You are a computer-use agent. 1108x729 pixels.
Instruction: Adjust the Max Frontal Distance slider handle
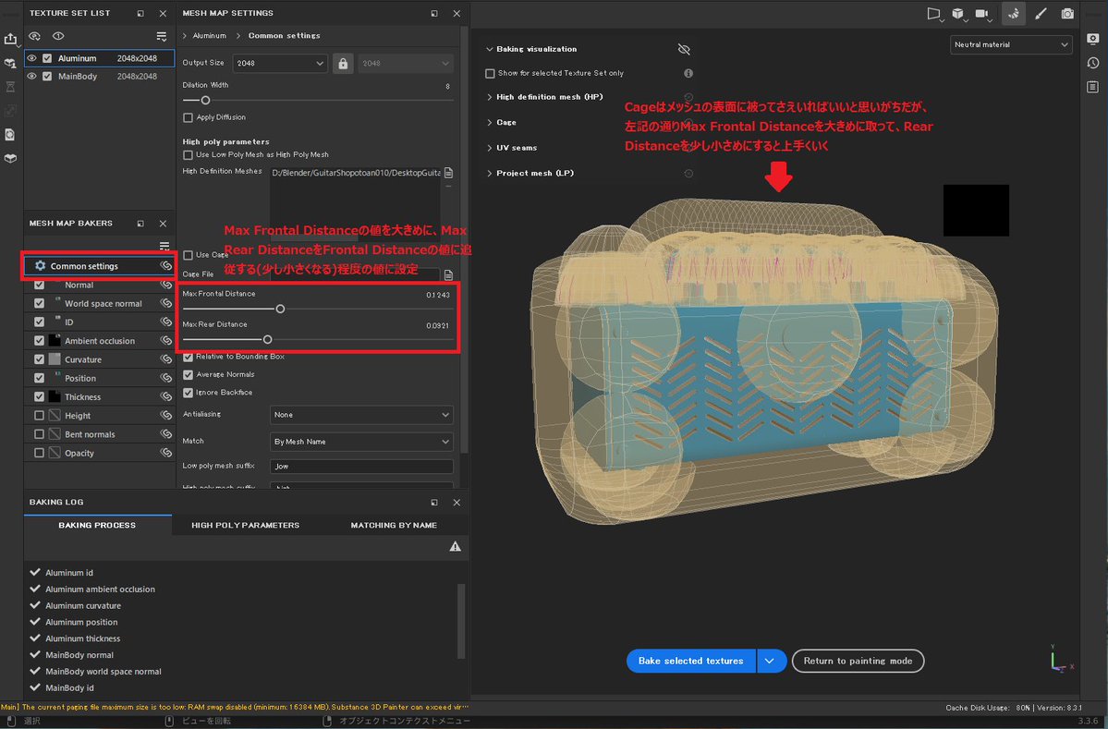(x=281, y=309)
